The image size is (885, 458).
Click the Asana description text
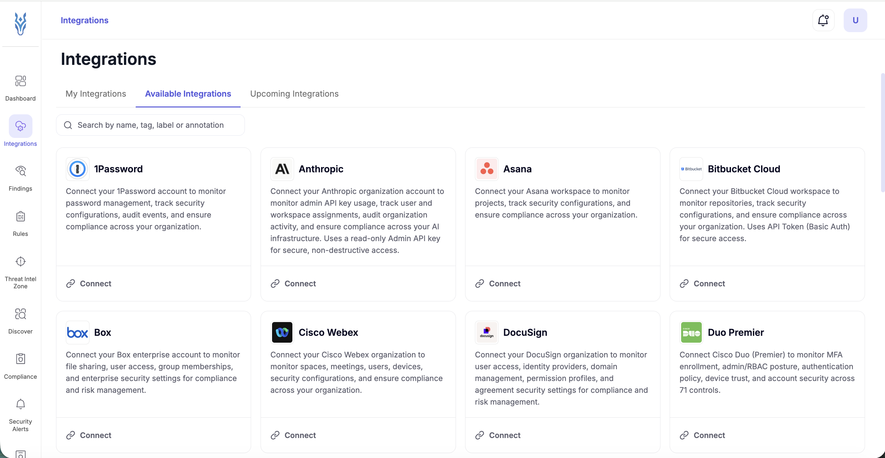coord(556,203)
